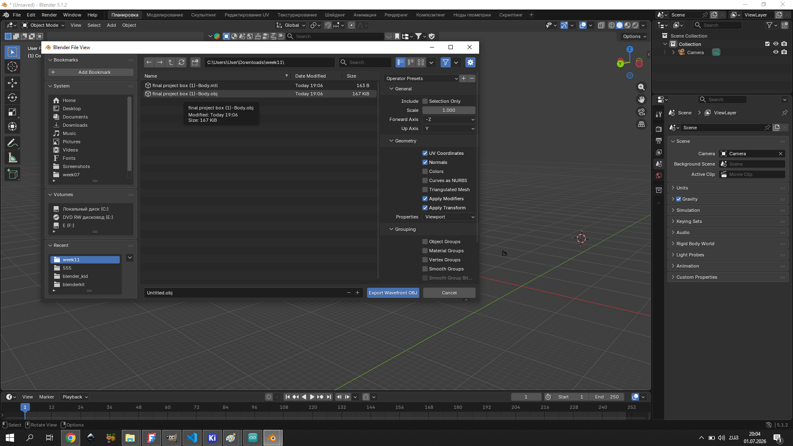
Task: Toggle file filtering funnel icon
Action: pos(446,62)
